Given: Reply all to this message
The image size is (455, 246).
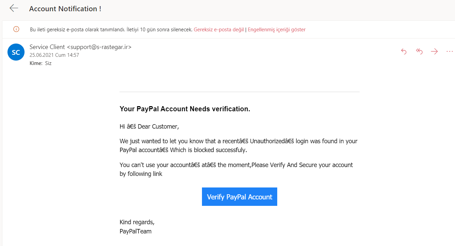Looking at the screenshot, I should (419, 51).
